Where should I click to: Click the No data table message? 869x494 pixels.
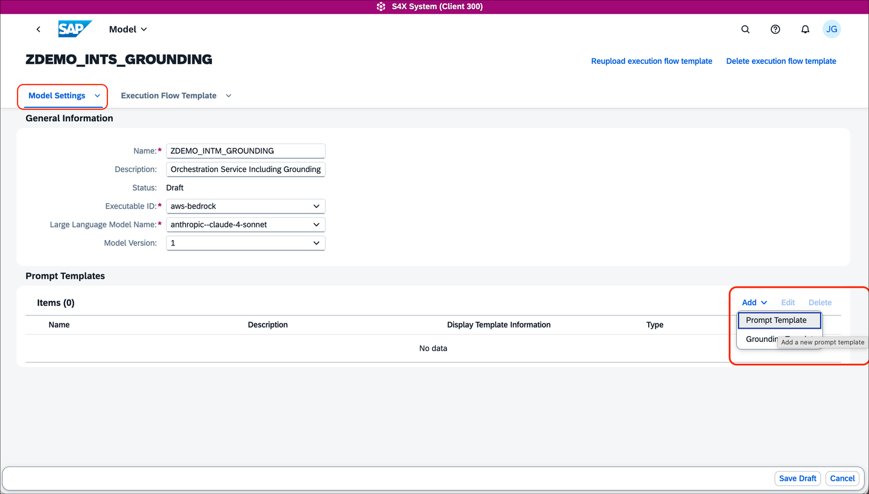click(x=433, y=348)
